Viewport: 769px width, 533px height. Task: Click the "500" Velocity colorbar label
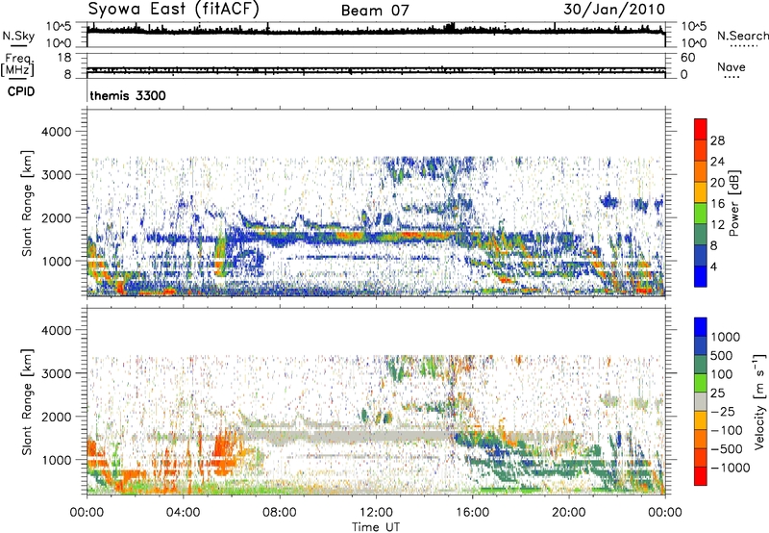722,355
